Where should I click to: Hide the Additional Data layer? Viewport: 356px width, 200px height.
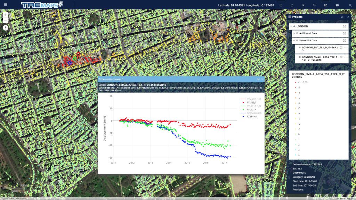coord(297,33)
